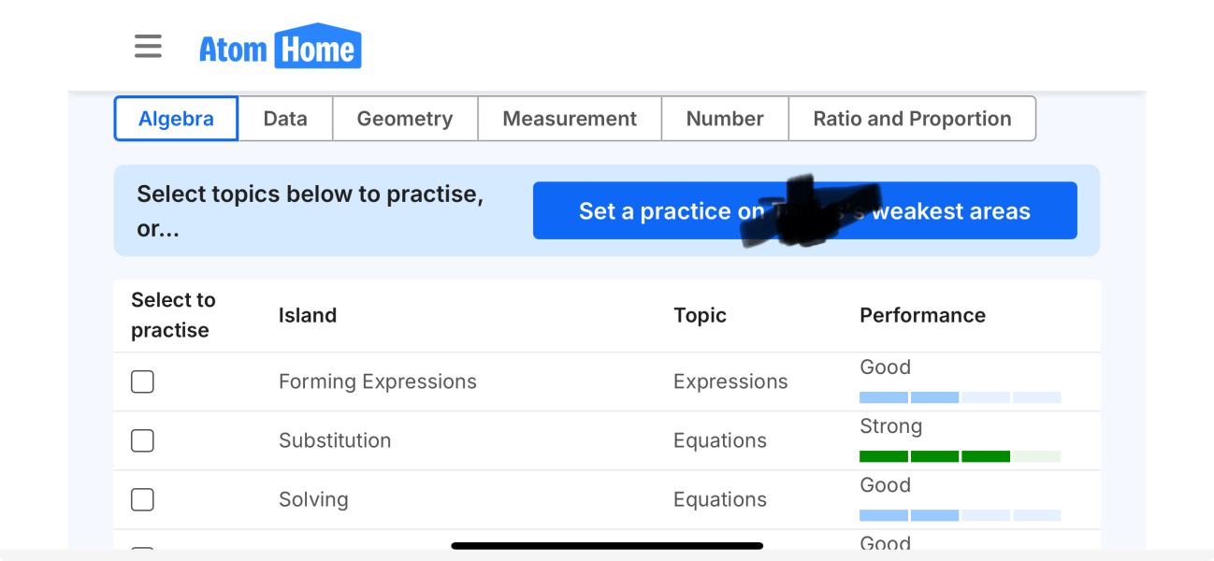The image size is (1214, 561).
Task: Click the Performance column header
Action: tap(922, 315)
